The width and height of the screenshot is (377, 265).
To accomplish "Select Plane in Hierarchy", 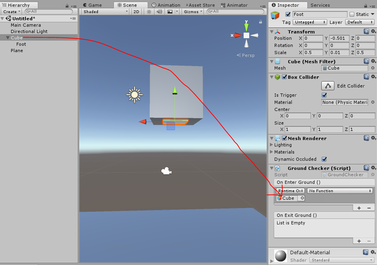I will click(x=17, y=51).
